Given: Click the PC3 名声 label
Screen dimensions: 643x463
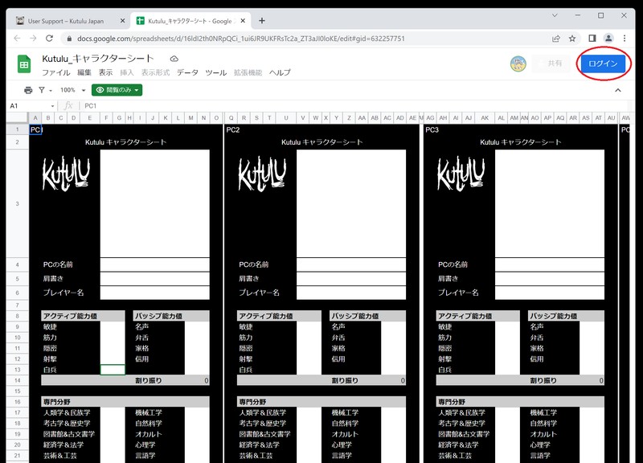Looking at the screenshot, I should pyautogui.click(x=536, y=326).
